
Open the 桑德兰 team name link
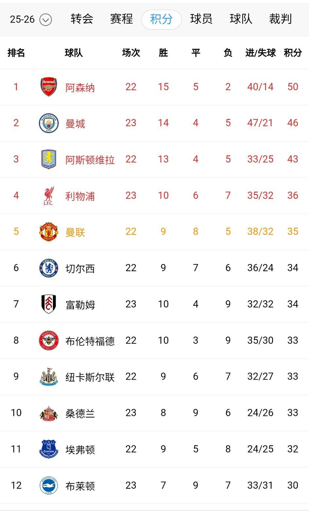[x=80, y=413]
